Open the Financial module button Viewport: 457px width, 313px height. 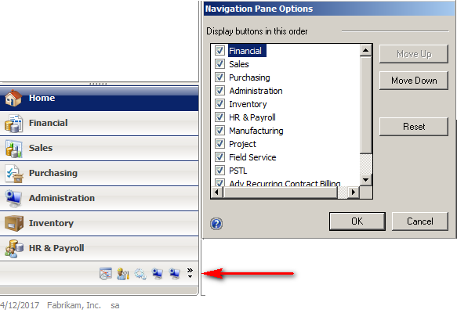[99, 124]
